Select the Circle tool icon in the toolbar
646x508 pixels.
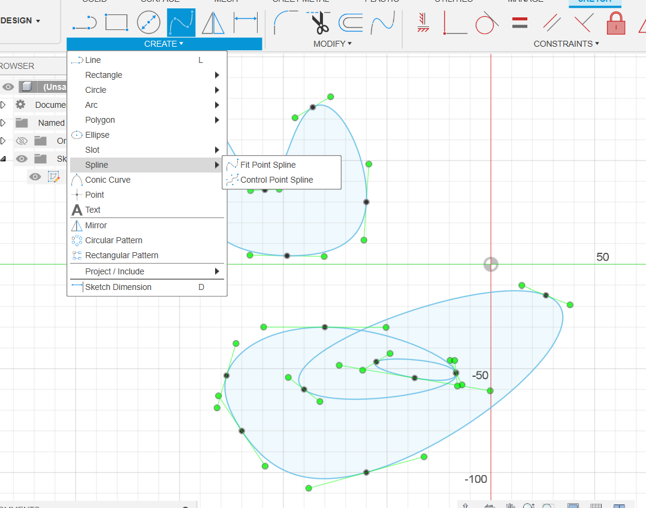149,22
